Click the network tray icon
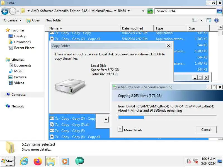This screenshot has height=167, width=223. point(196,161)
